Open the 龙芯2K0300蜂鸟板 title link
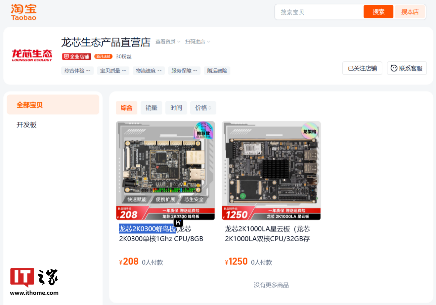This screenshot has height=305, width=436. (161, 234)
